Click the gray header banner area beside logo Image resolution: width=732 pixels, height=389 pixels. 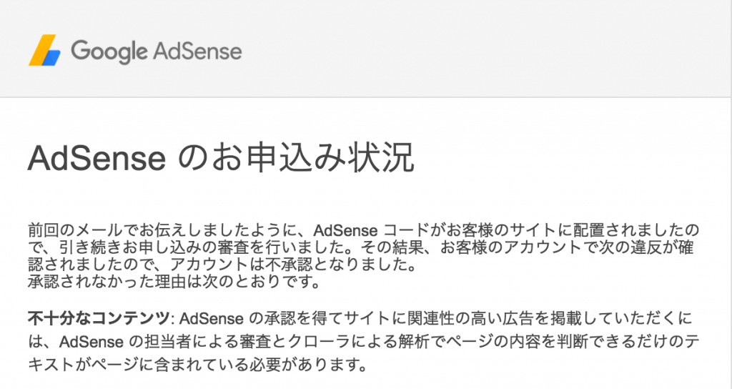(485, 49)
